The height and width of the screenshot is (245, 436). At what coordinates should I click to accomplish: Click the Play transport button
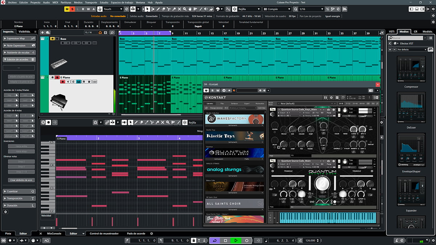236,240
